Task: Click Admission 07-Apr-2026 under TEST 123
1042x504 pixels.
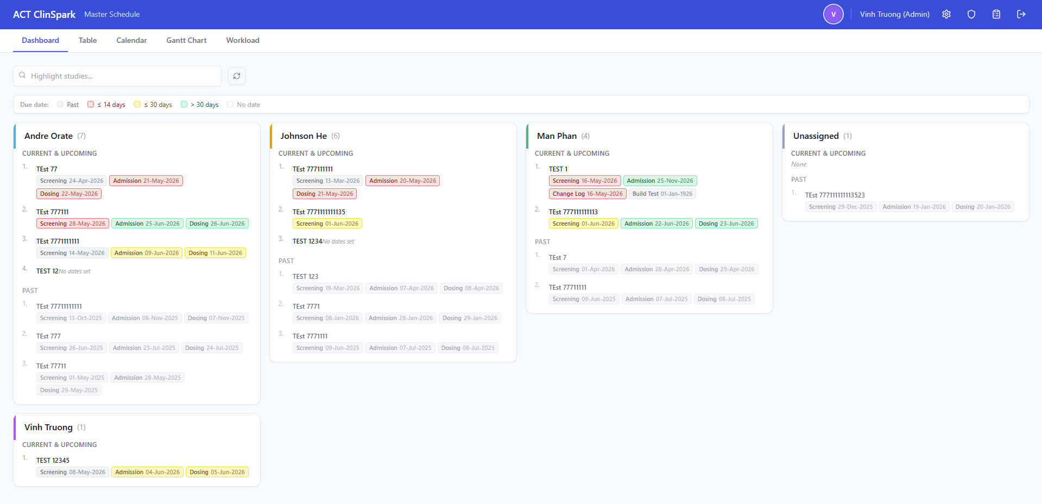Action: pyautogui.click(x=402, y=288)
